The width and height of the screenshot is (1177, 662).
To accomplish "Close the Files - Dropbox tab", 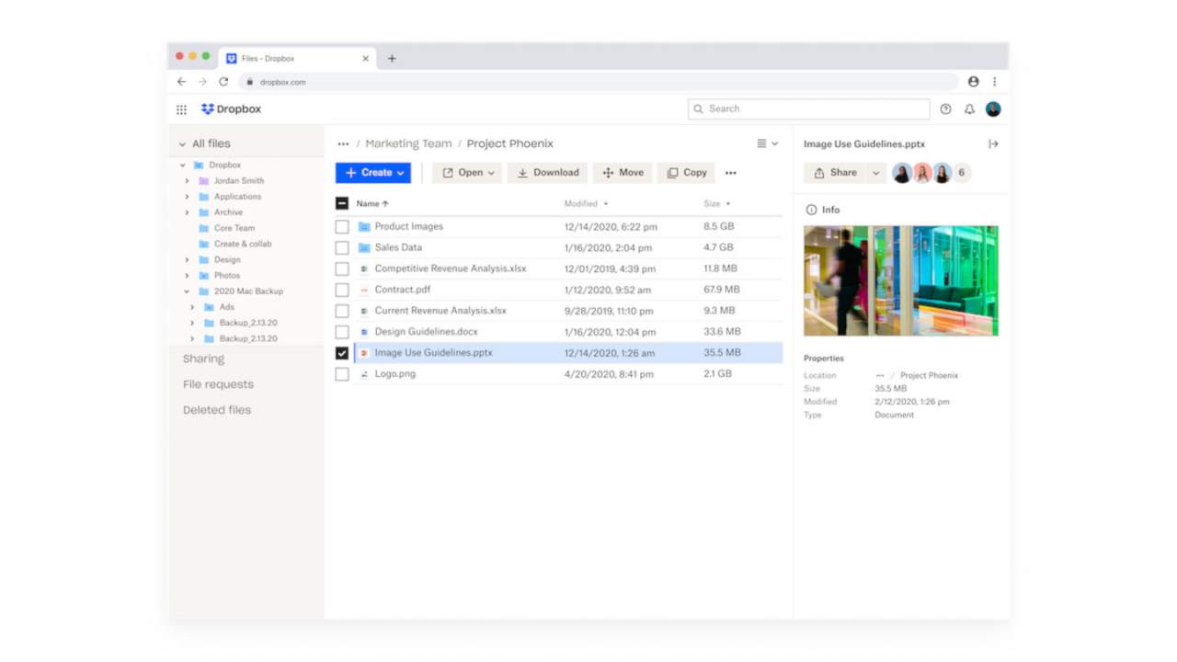I will click(365, 58).
